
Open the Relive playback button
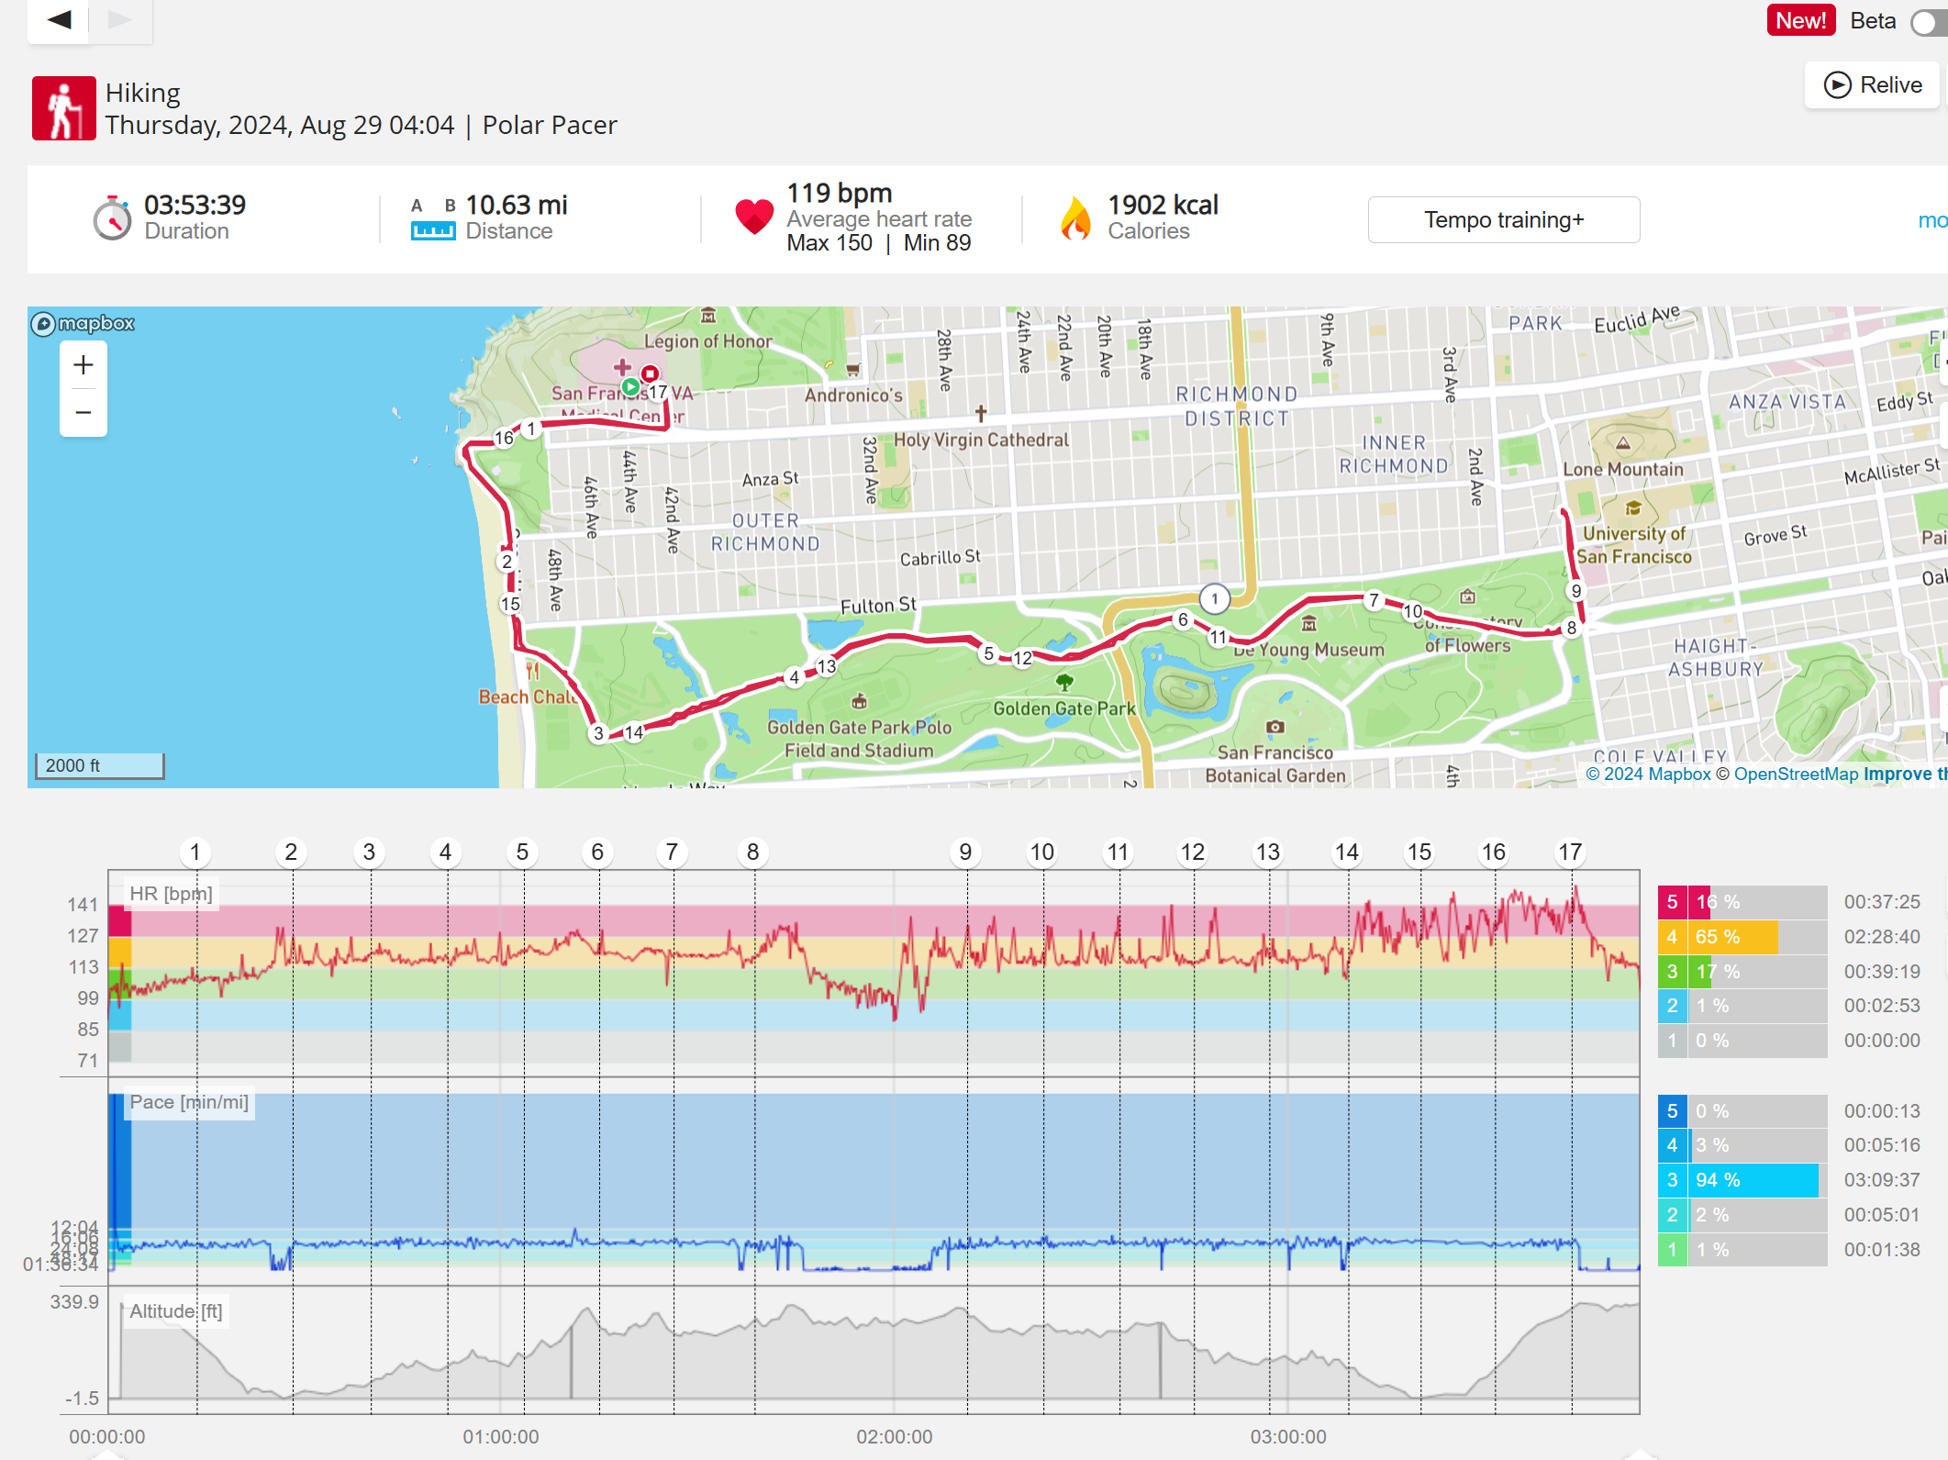(x=1873, y=85)
